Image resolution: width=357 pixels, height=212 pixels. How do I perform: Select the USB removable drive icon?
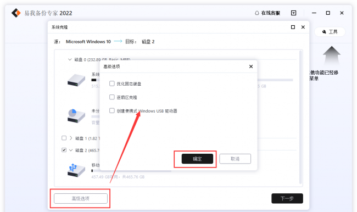pos(76,170)
